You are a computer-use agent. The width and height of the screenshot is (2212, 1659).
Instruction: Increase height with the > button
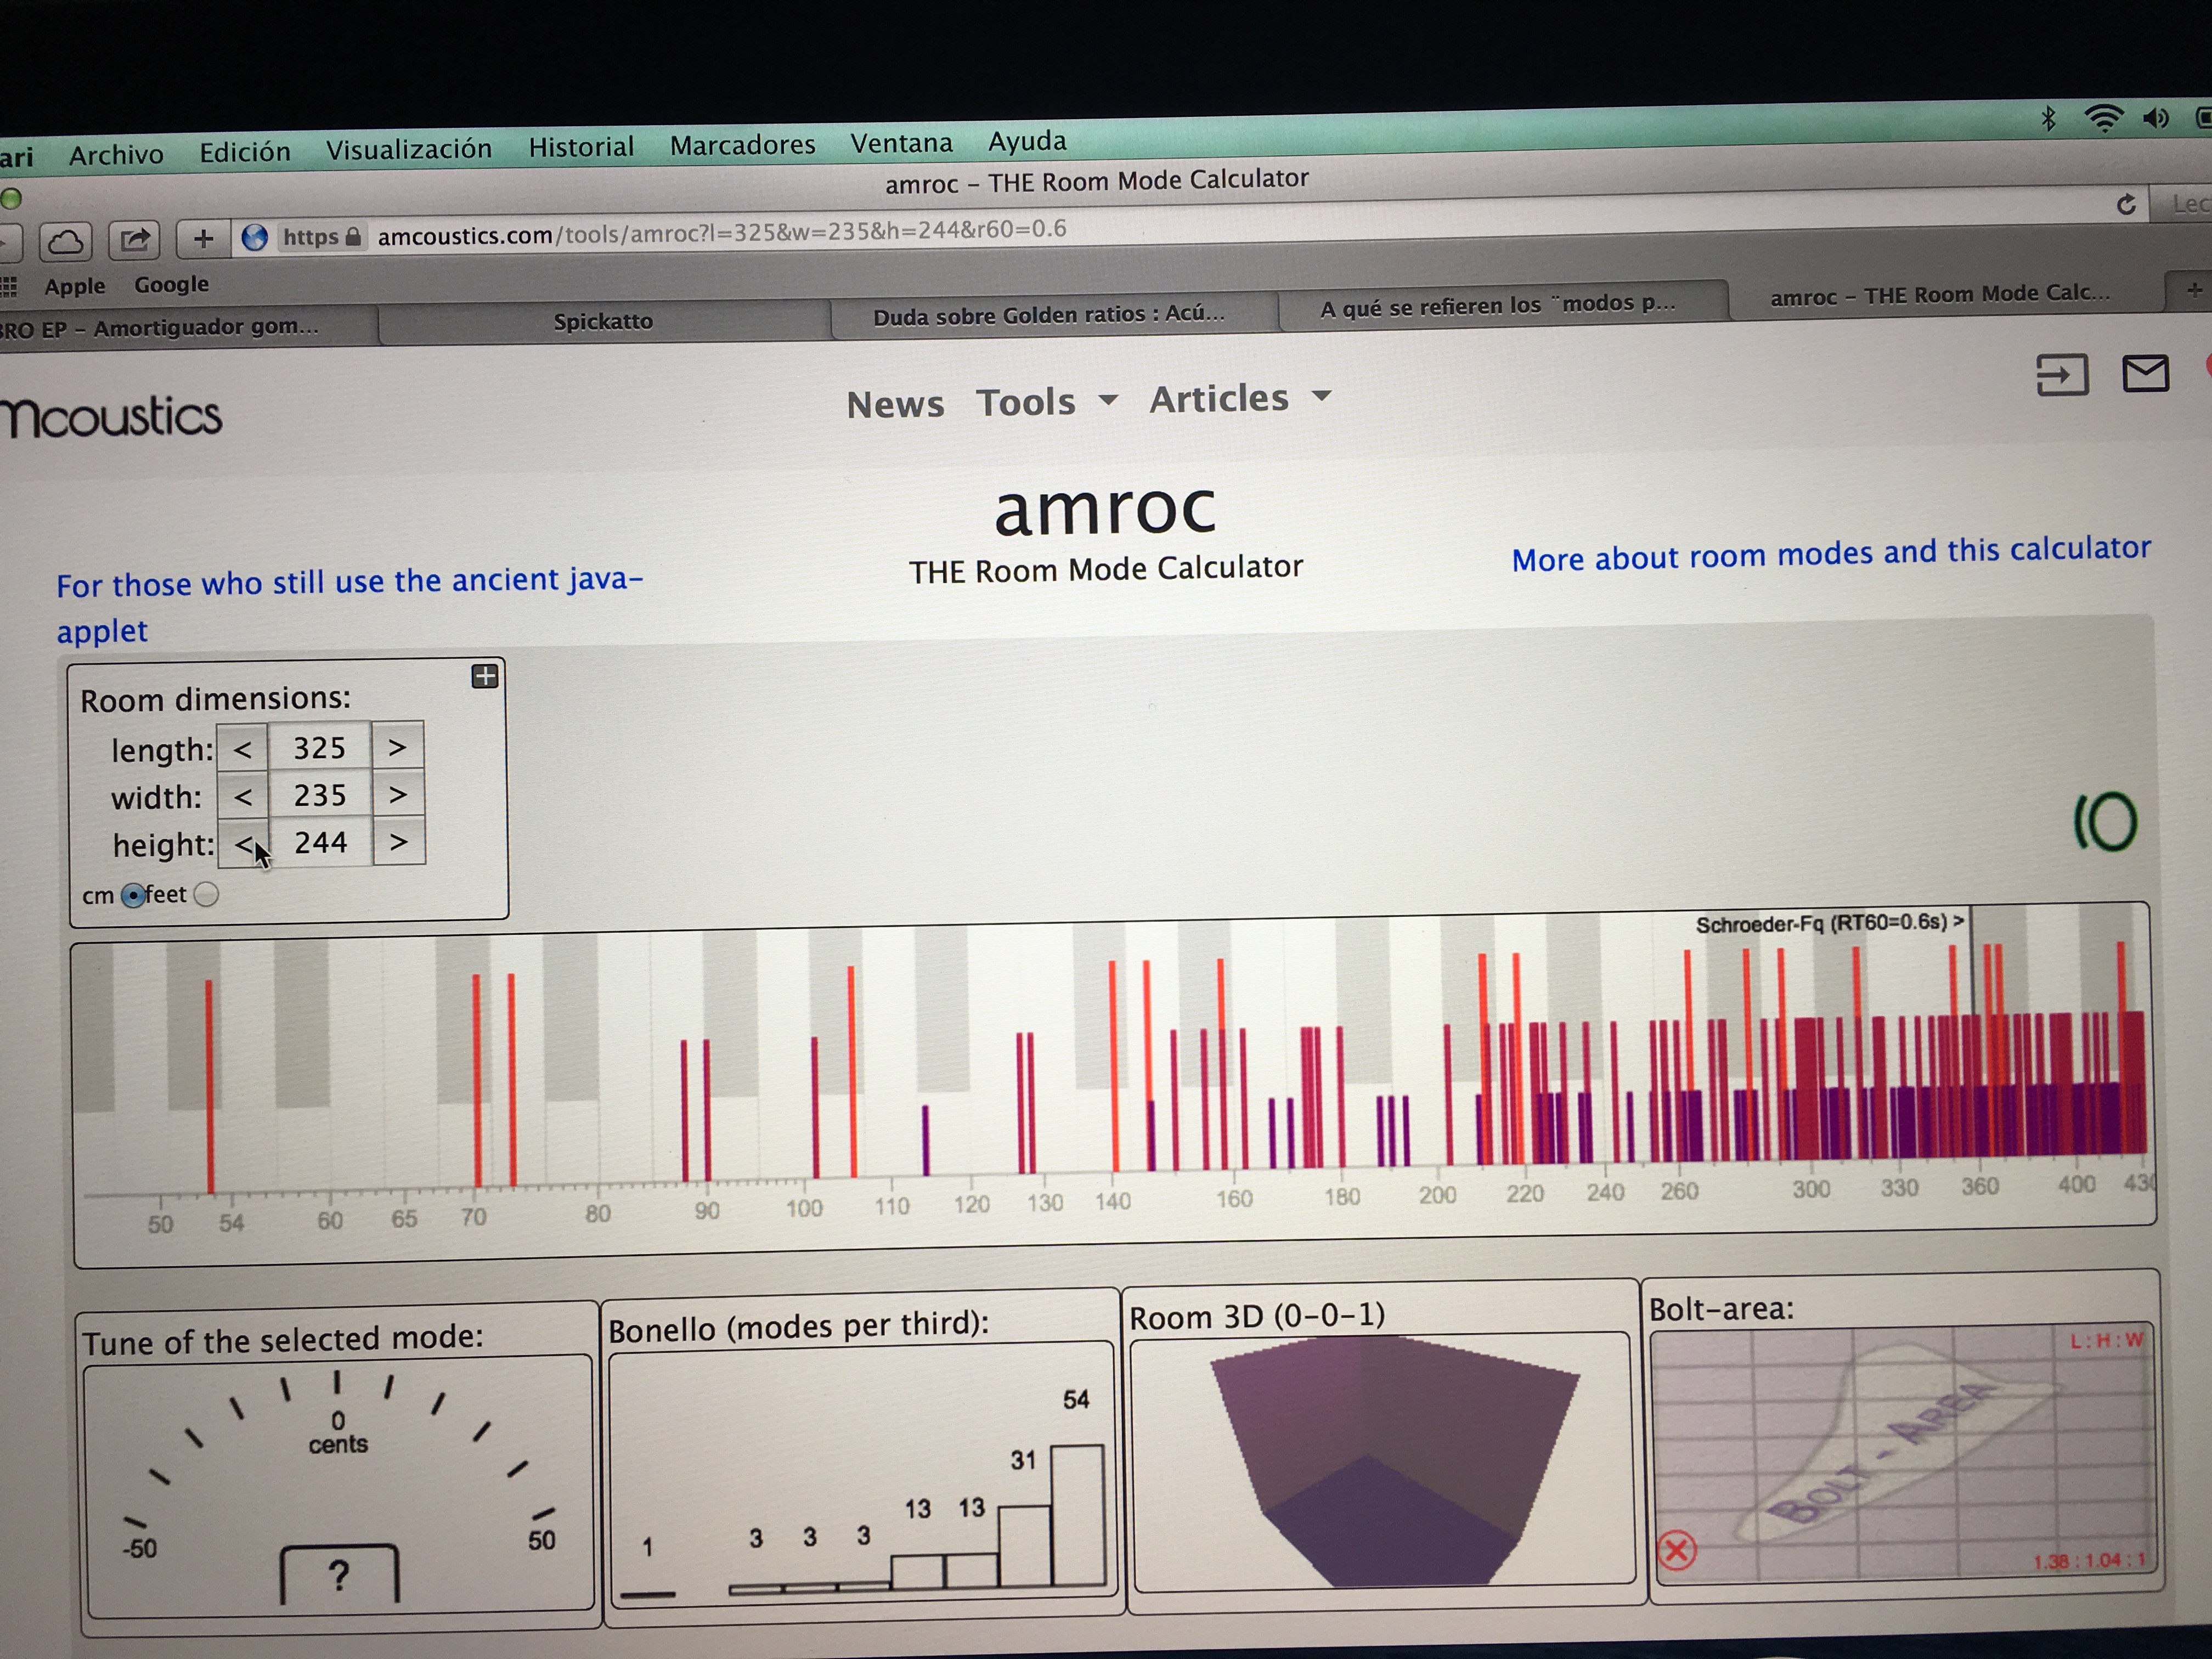399,841
